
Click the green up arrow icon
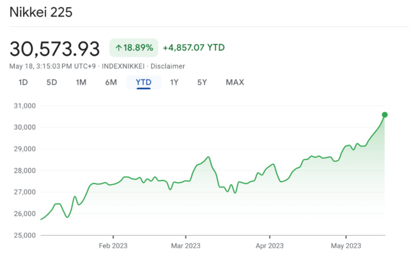(x=120, y=48)
